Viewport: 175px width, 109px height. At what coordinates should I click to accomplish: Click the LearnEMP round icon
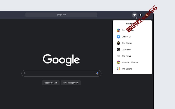coord(118,50)
